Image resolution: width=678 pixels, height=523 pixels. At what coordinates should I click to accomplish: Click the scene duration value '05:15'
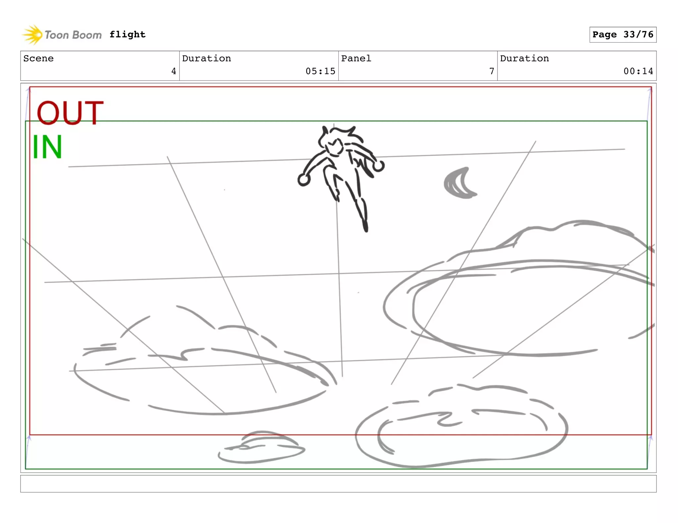(x=320, y=71)
